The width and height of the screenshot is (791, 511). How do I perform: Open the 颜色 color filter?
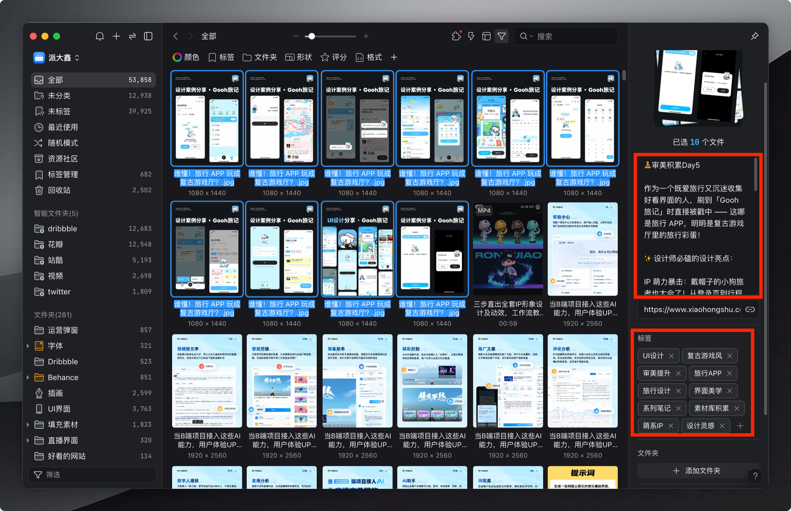186,57
